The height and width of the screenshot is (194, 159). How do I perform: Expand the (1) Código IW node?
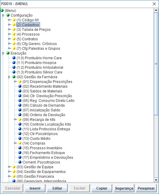click(x=9, y=20)
